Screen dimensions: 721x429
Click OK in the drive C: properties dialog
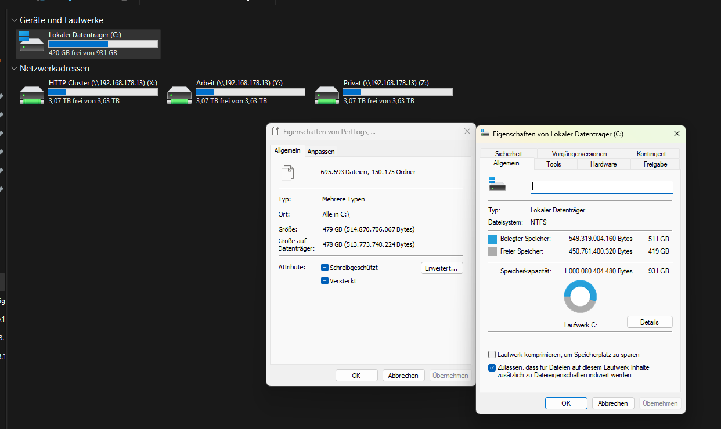(x=566, y=403)
